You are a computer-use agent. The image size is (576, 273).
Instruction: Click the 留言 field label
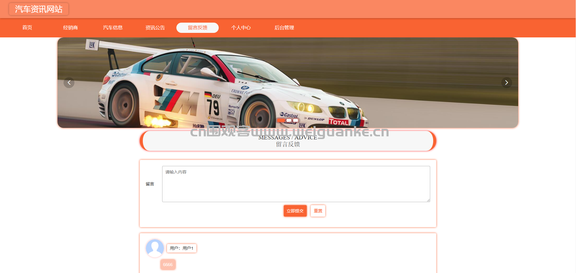pyautogui.click(x=150, y=184)
